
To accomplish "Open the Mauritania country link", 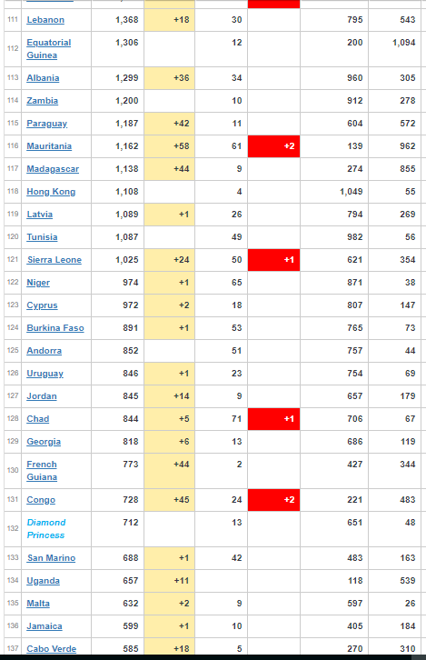I will (x=49, y=146).
